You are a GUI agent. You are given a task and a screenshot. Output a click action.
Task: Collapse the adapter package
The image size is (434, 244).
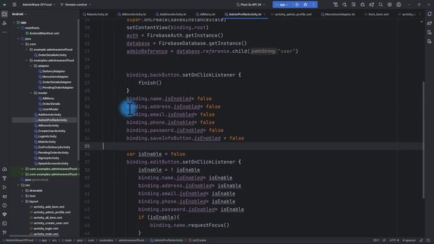pos(31,66)
